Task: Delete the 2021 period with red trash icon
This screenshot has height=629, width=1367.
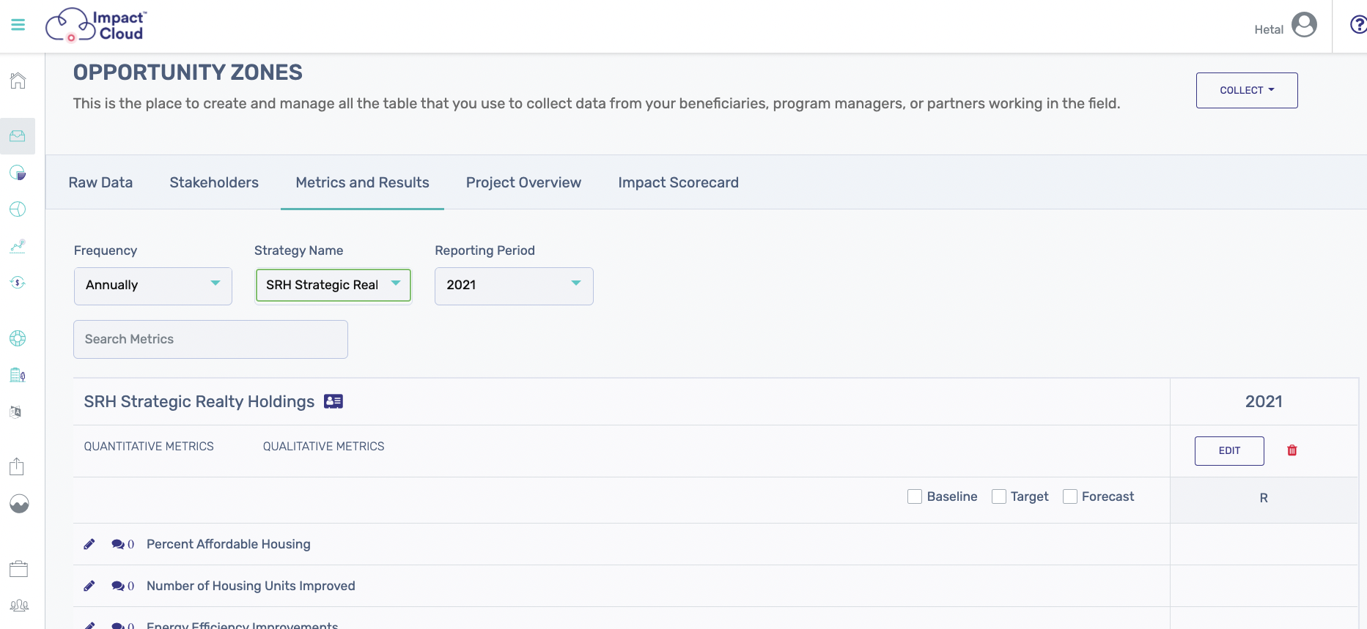Action: pyautogui.click(x=1292, y=450)
